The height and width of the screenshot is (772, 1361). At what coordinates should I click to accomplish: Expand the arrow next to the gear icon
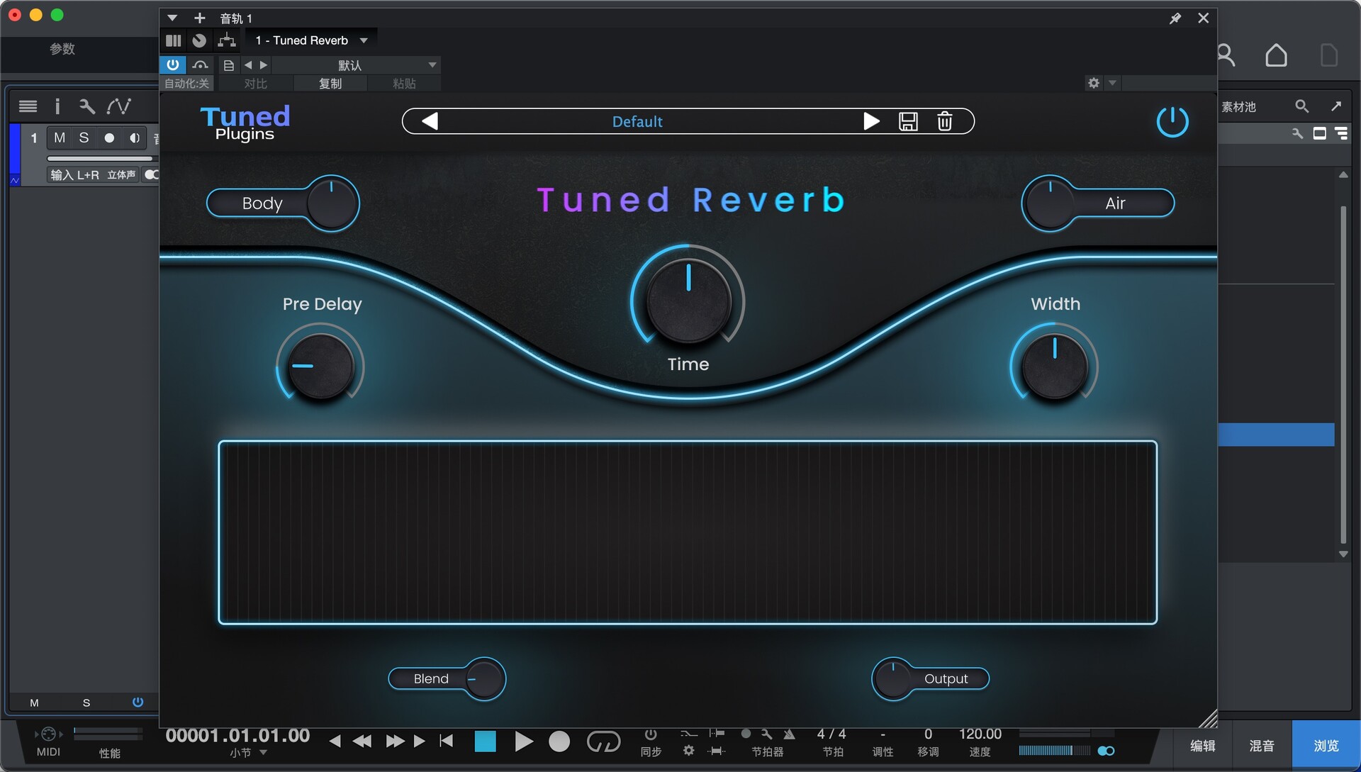1112,83
